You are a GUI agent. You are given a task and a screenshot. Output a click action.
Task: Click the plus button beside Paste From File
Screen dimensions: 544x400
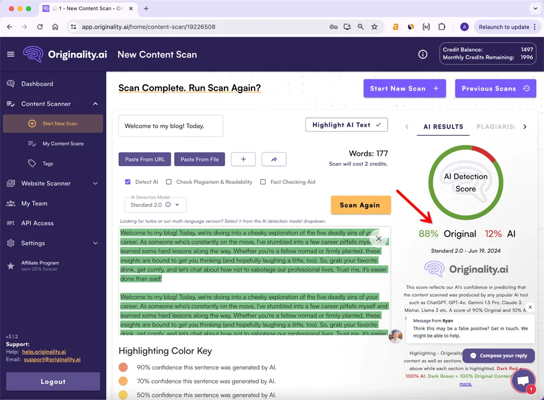[x=243, y=159]
